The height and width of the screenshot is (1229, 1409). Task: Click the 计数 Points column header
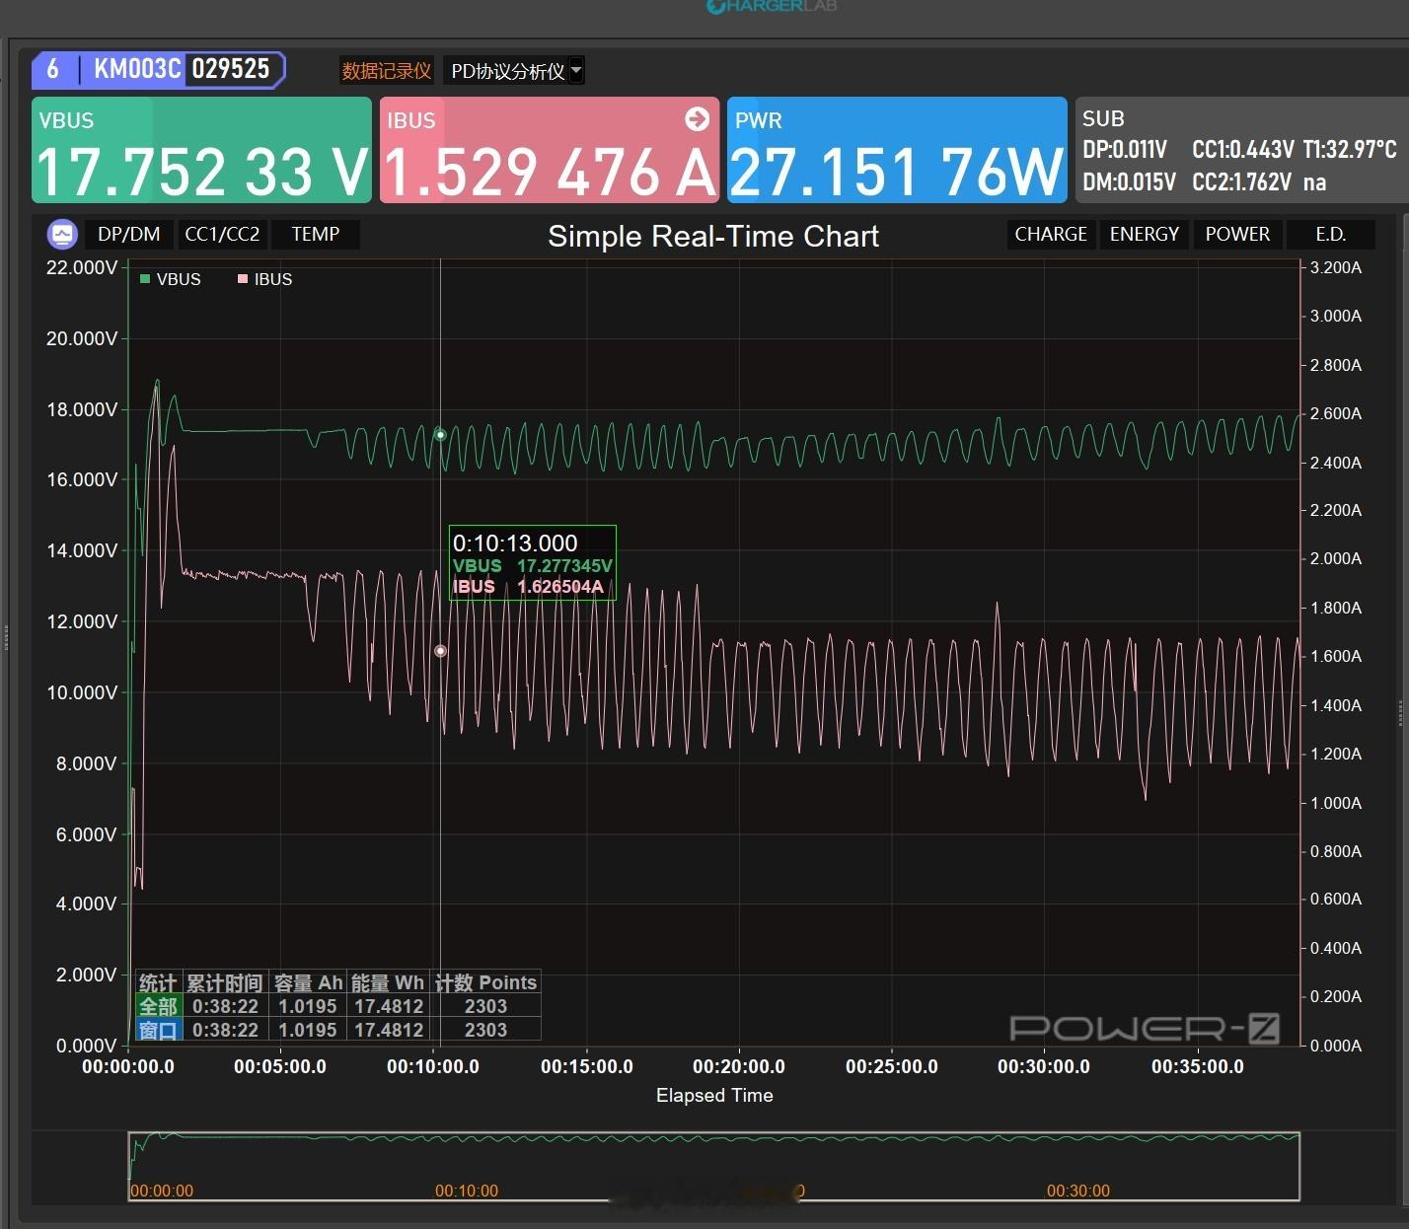point(485,982)
